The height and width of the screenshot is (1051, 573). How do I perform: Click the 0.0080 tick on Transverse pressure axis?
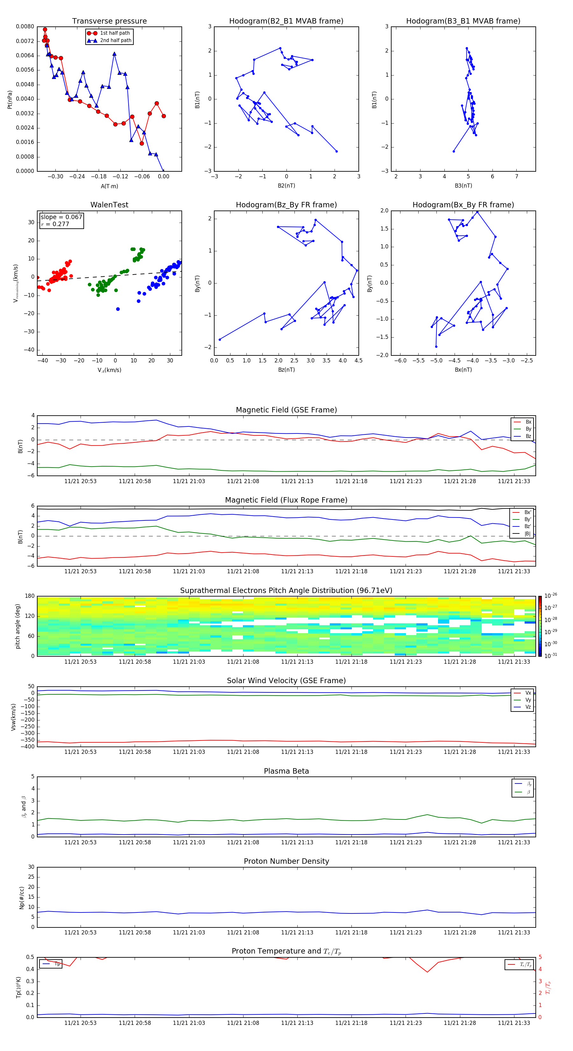point(25,26)
